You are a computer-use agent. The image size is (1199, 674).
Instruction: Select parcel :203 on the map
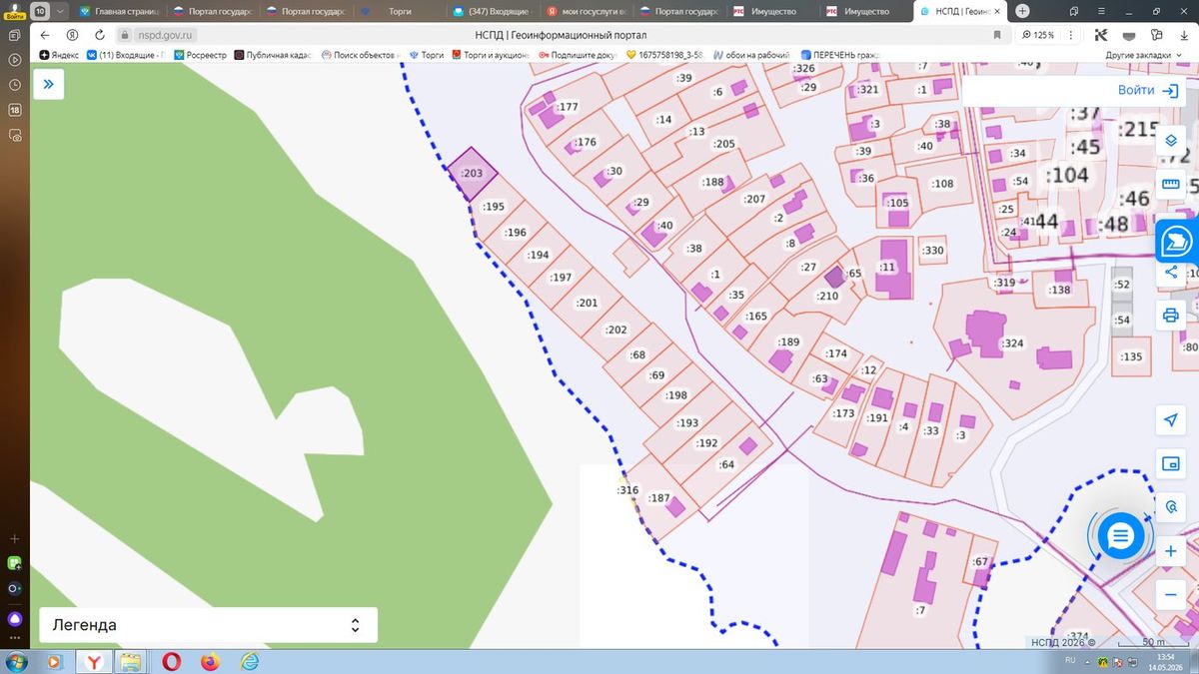coord(472,174)
